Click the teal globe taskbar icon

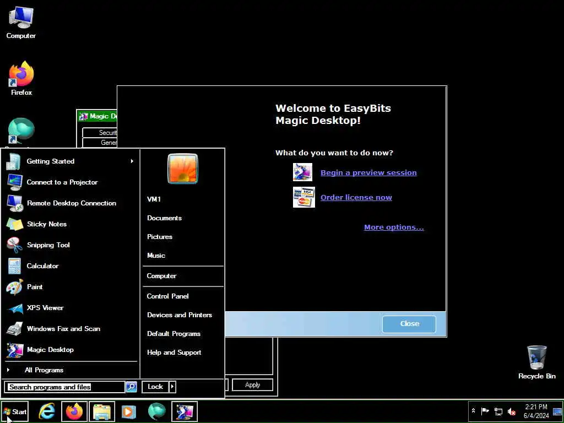point(156,411)
